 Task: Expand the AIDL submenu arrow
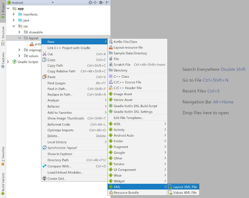point(165,124)
